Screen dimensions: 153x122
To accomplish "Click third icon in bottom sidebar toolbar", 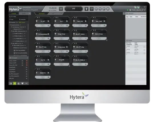I will click(x=19, y=83).
